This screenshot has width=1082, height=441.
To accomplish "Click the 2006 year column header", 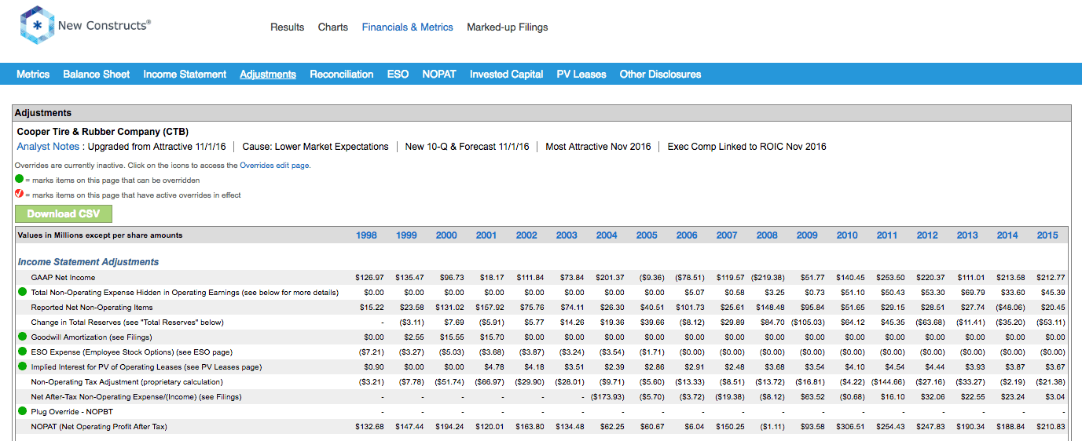I will pyautogui.click(x=687, y=235).
